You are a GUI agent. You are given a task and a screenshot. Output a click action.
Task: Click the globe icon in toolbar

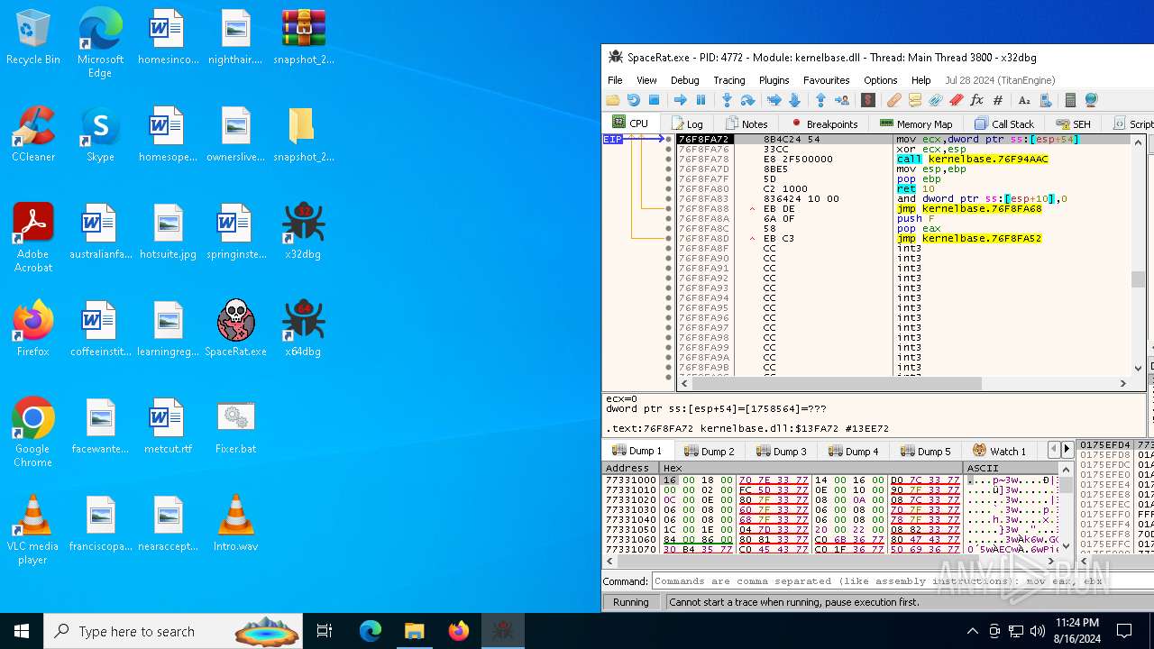tap(1091, 100)
